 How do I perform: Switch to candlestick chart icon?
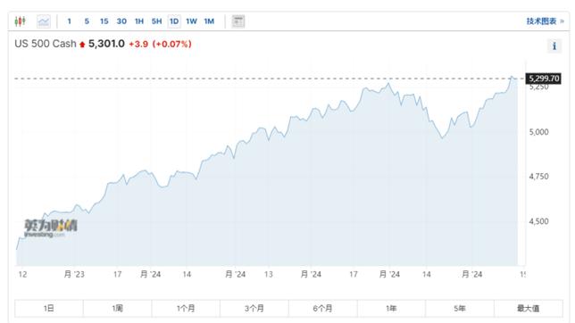(x=21, y=21)
